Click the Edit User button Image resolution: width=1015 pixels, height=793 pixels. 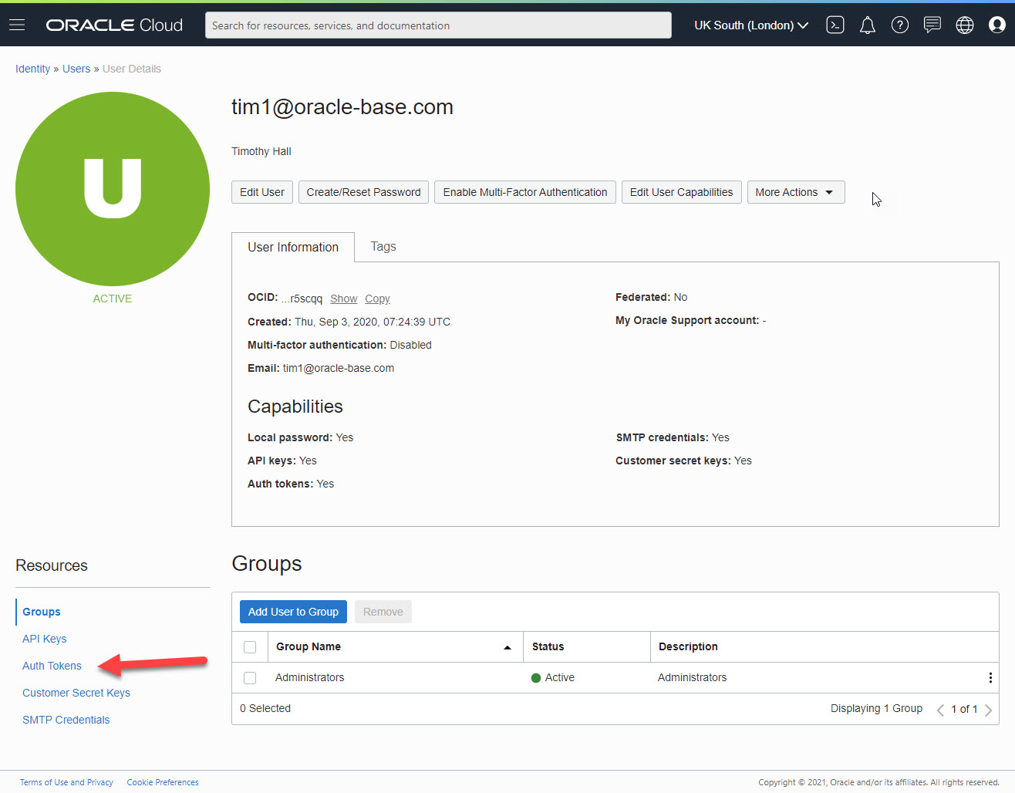point(262,192)
